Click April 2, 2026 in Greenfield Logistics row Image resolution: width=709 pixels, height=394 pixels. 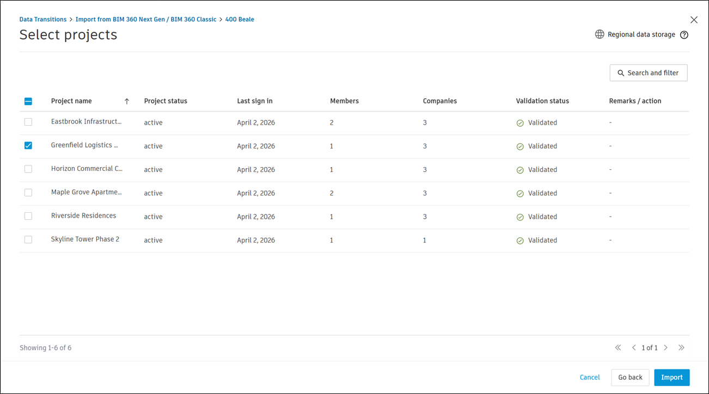(x=256, y=146)
